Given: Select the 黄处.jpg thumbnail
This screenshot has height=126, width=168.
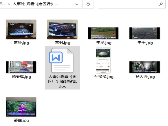Looking at the screenshot, I should (x=21, y=29).
